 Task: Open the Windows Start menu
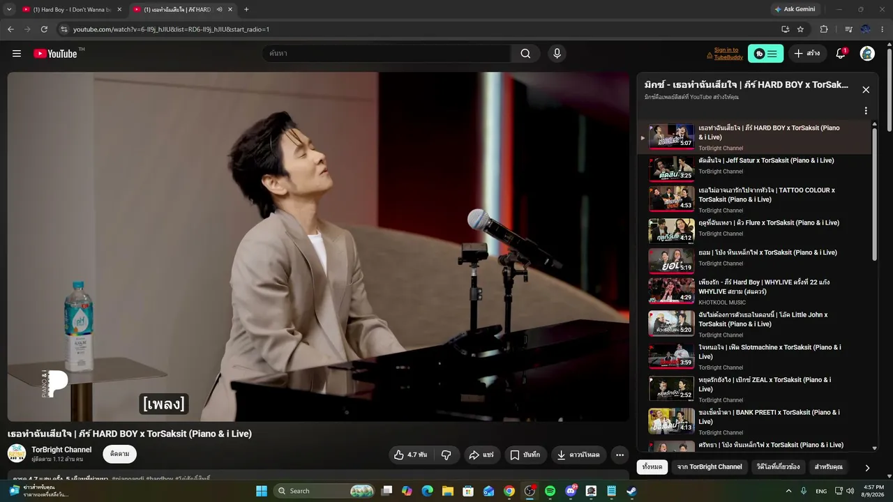pyautogui.click(x=262, y=491)
